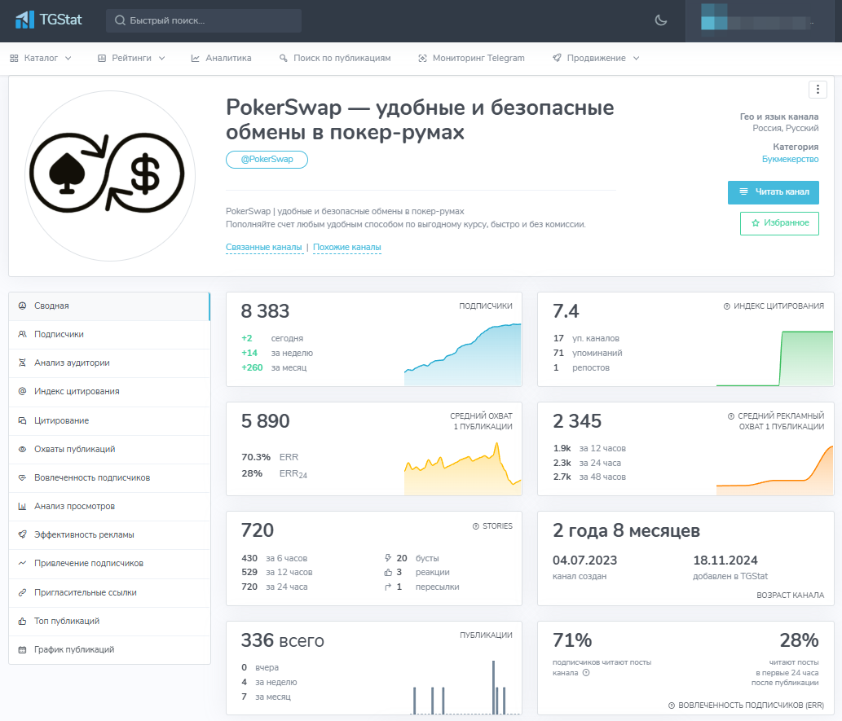842x721 pixels.
Task: Click Привлечение подписчиков trend icon
Action: (x=22, y=563)
